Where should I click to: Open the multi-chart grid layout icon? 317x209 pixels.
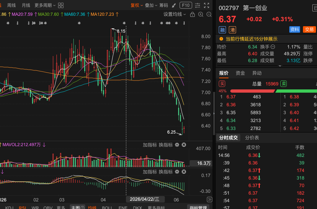click(61, 5)
